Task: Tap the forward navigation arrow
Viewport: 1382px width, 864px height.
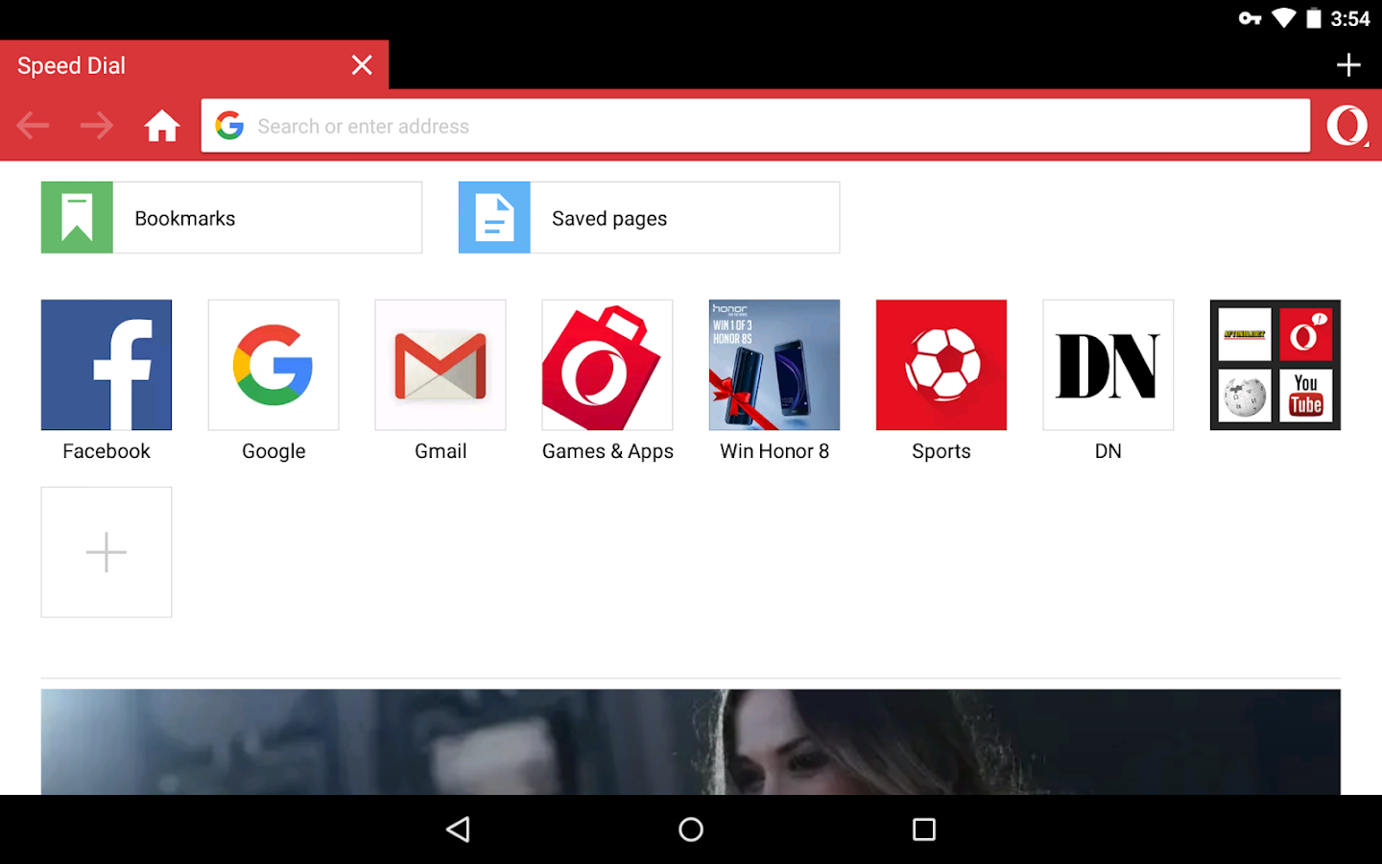Action: click(97, 126)
